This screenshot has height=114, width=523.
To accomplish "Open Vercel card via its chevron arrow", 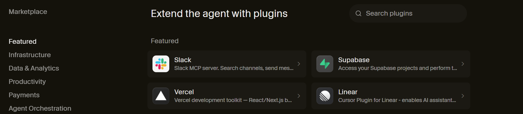I will [x=299, y=96].
